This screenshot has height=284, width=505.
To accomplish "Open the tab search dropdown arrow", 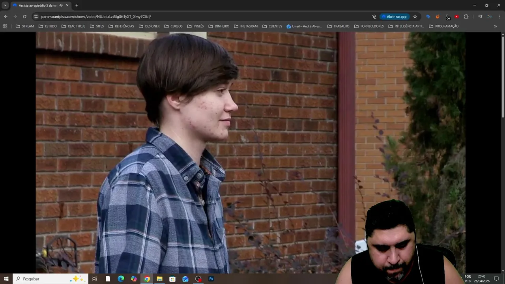I will click(5, 5).
